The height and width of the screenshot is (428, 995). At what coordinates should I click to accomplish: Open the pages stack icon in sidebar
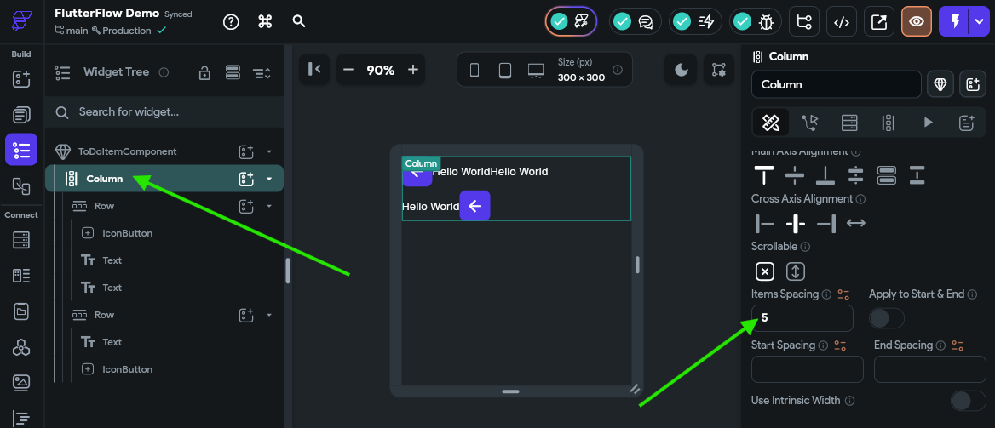21,116
